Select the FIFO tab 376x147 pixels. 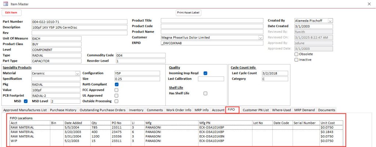click(232, 110)
